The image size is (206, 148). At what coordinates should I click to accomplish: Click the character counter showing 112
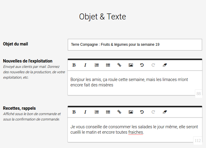pos(198,141)
